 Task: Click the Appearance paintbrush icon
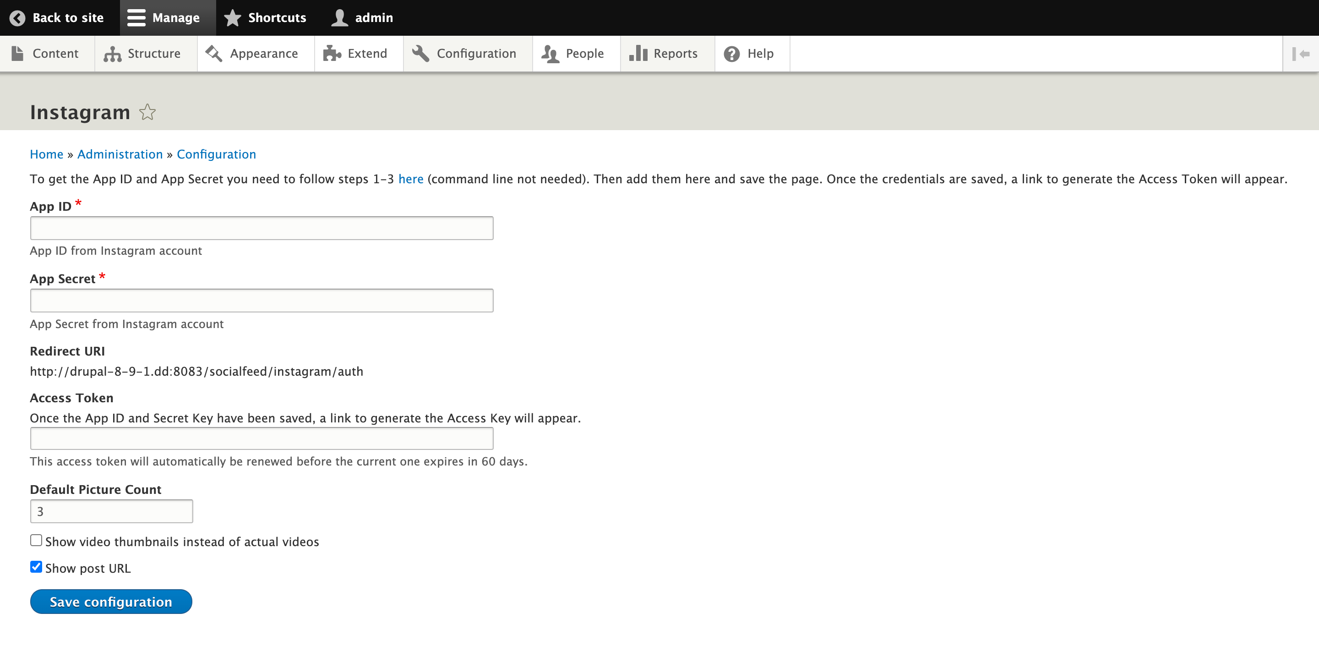point(213,53)
